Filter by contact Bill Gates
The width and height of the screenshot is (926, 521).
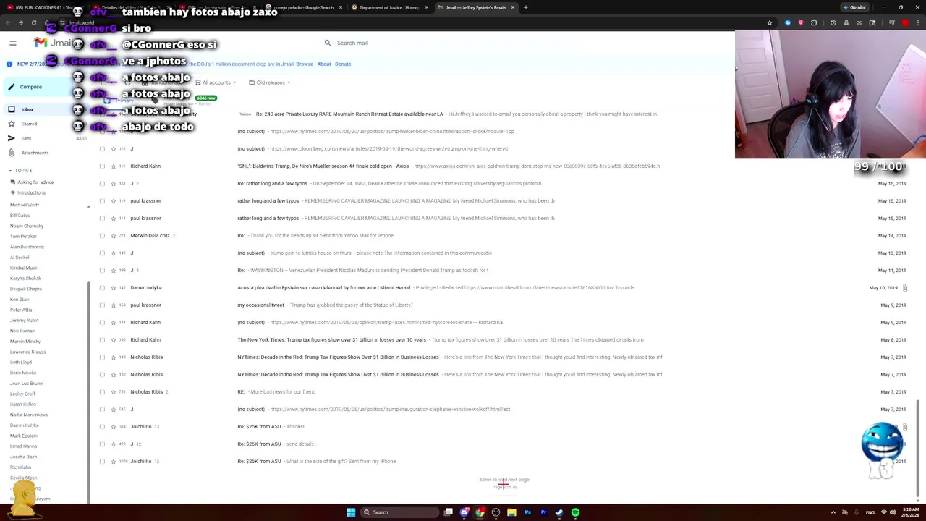pos(20,216)
